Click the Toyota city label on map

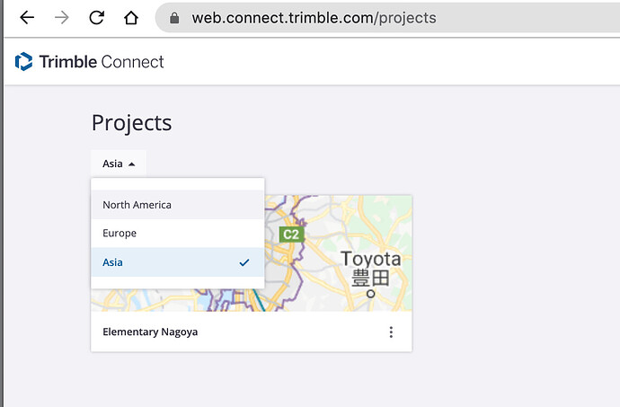(370, 260)
